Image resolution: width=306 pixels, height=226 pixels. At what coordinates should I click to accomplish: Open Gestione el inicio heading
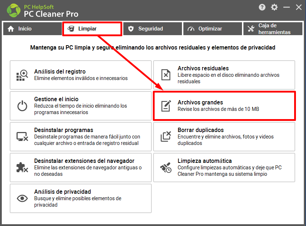[x=56, y=99]
